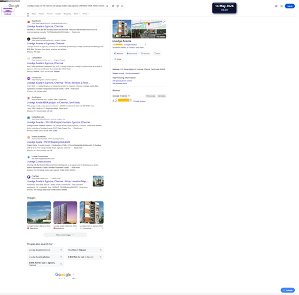The image size is (299, 295).
Task: Open the 'Livedge Constructions' result title
Action: (x=39, y=162)
